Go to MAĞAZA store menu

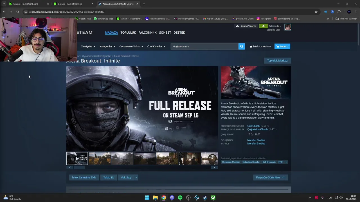[111, 33]
